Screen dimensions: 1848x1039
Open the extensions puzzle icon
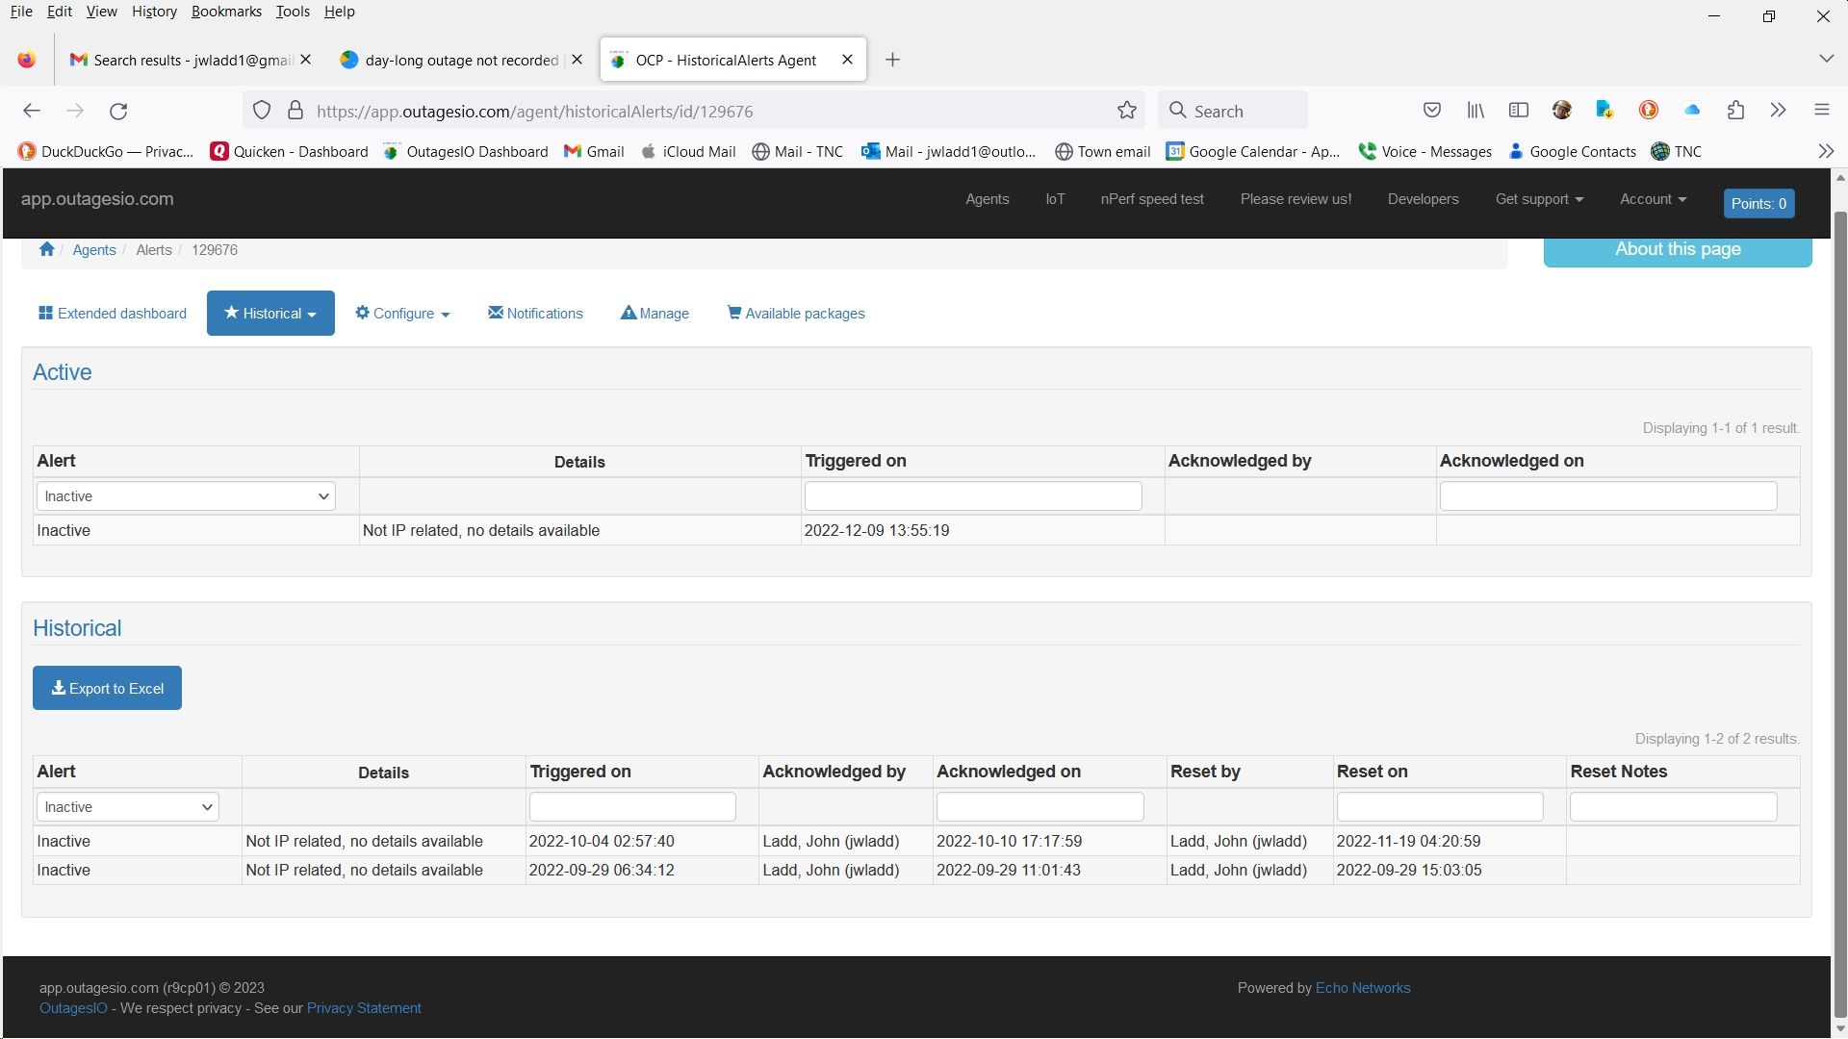[x=1735, y=111]
